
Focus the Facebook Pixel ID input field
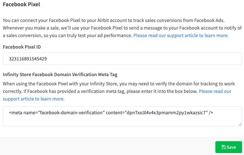[122, 59]
